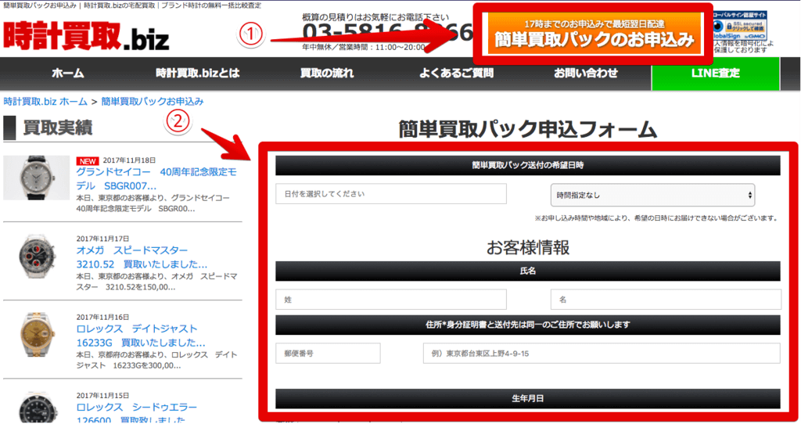The height and width of the screenshot is (424, 801).
Task: Click the 簡単買取パック送付の希望日時 header bar
Action: tap(528, 165)
